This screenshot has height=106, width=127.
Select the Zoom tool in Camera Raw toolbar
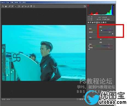3,6
